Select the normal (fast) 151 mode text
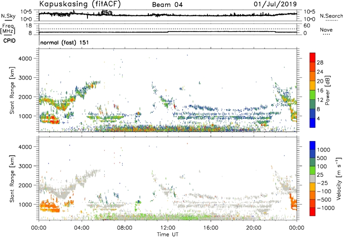Screen dimensions: 343x237 coord(65,42)
